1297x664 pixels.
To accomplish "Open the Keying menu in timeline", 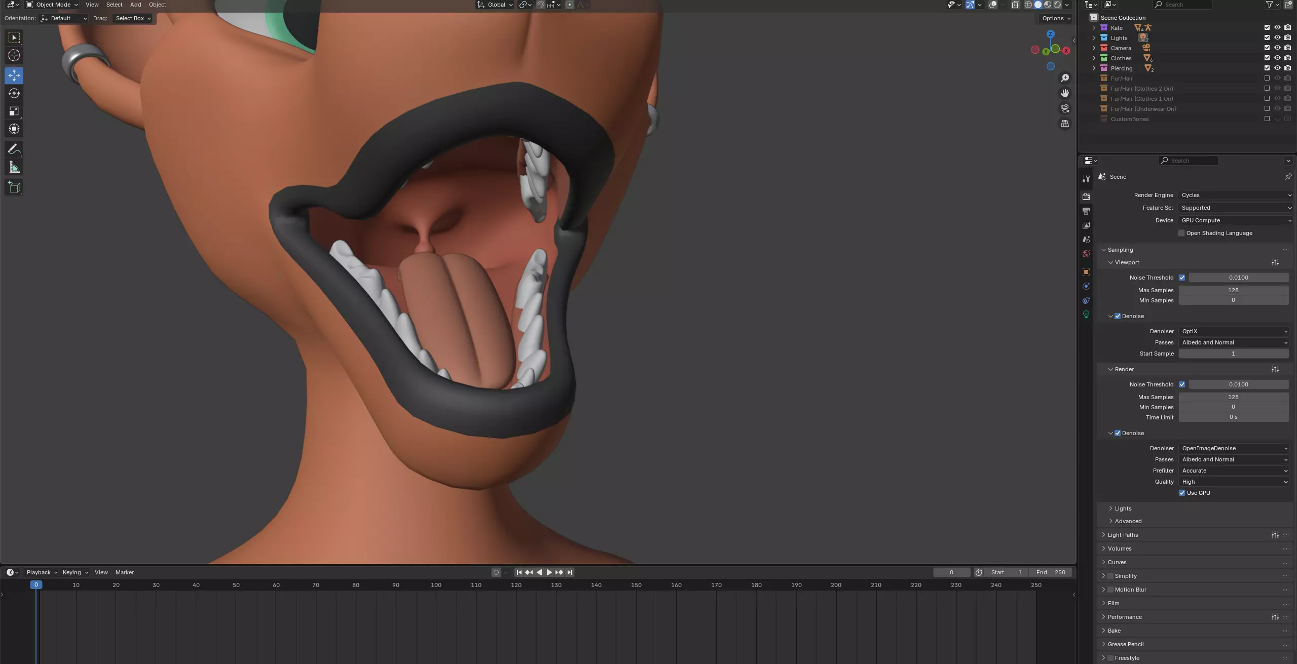I will pyautogui.click(x=75, y=572).
